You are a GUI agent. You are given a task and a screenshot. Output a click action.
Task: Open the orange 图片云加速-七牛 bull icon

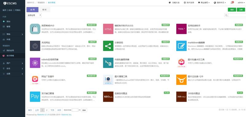pos(181,80)
